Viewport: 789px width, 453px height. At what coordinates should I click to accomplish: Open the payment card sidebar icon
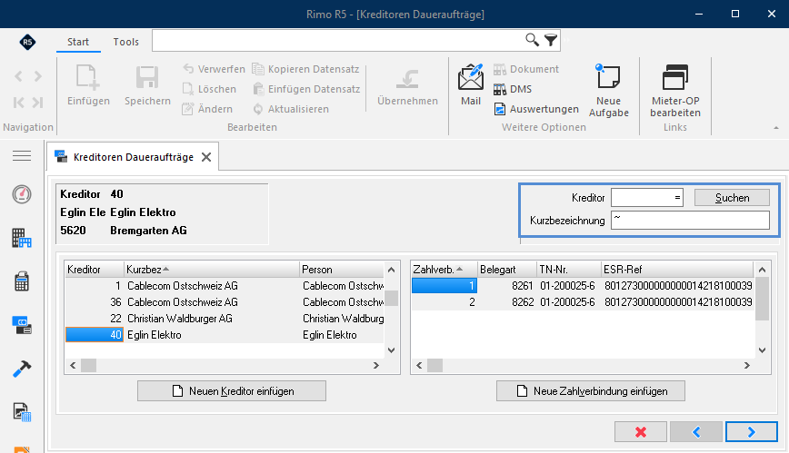(22, 325)
